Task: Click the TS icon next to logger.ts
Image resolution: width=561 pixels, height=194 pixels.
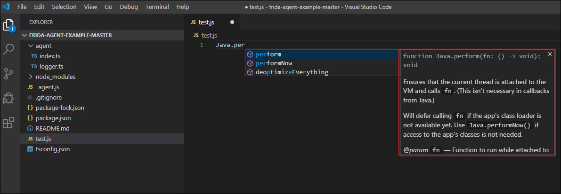Action: pyautogui.click(x=33, y=66)
